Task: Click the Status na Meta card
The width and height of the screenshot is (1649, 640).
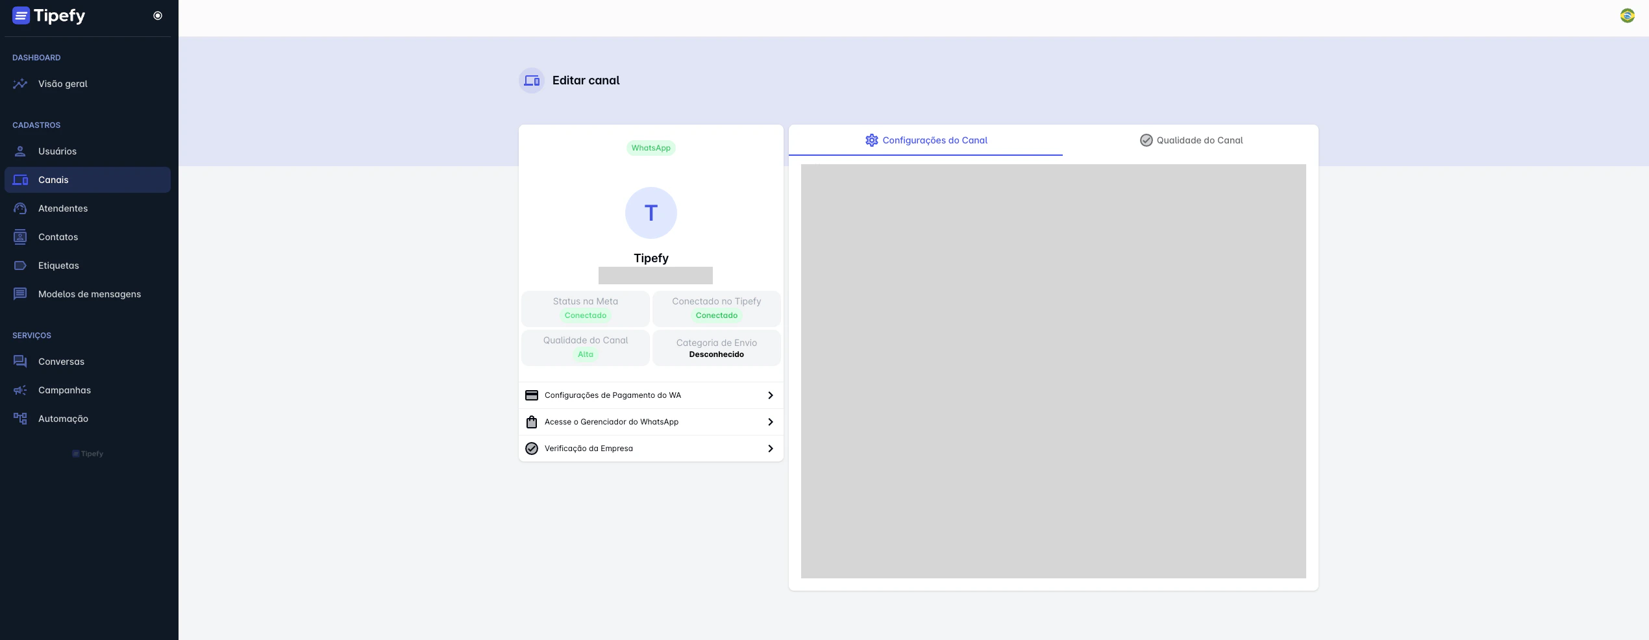Action: click(586, 309)
